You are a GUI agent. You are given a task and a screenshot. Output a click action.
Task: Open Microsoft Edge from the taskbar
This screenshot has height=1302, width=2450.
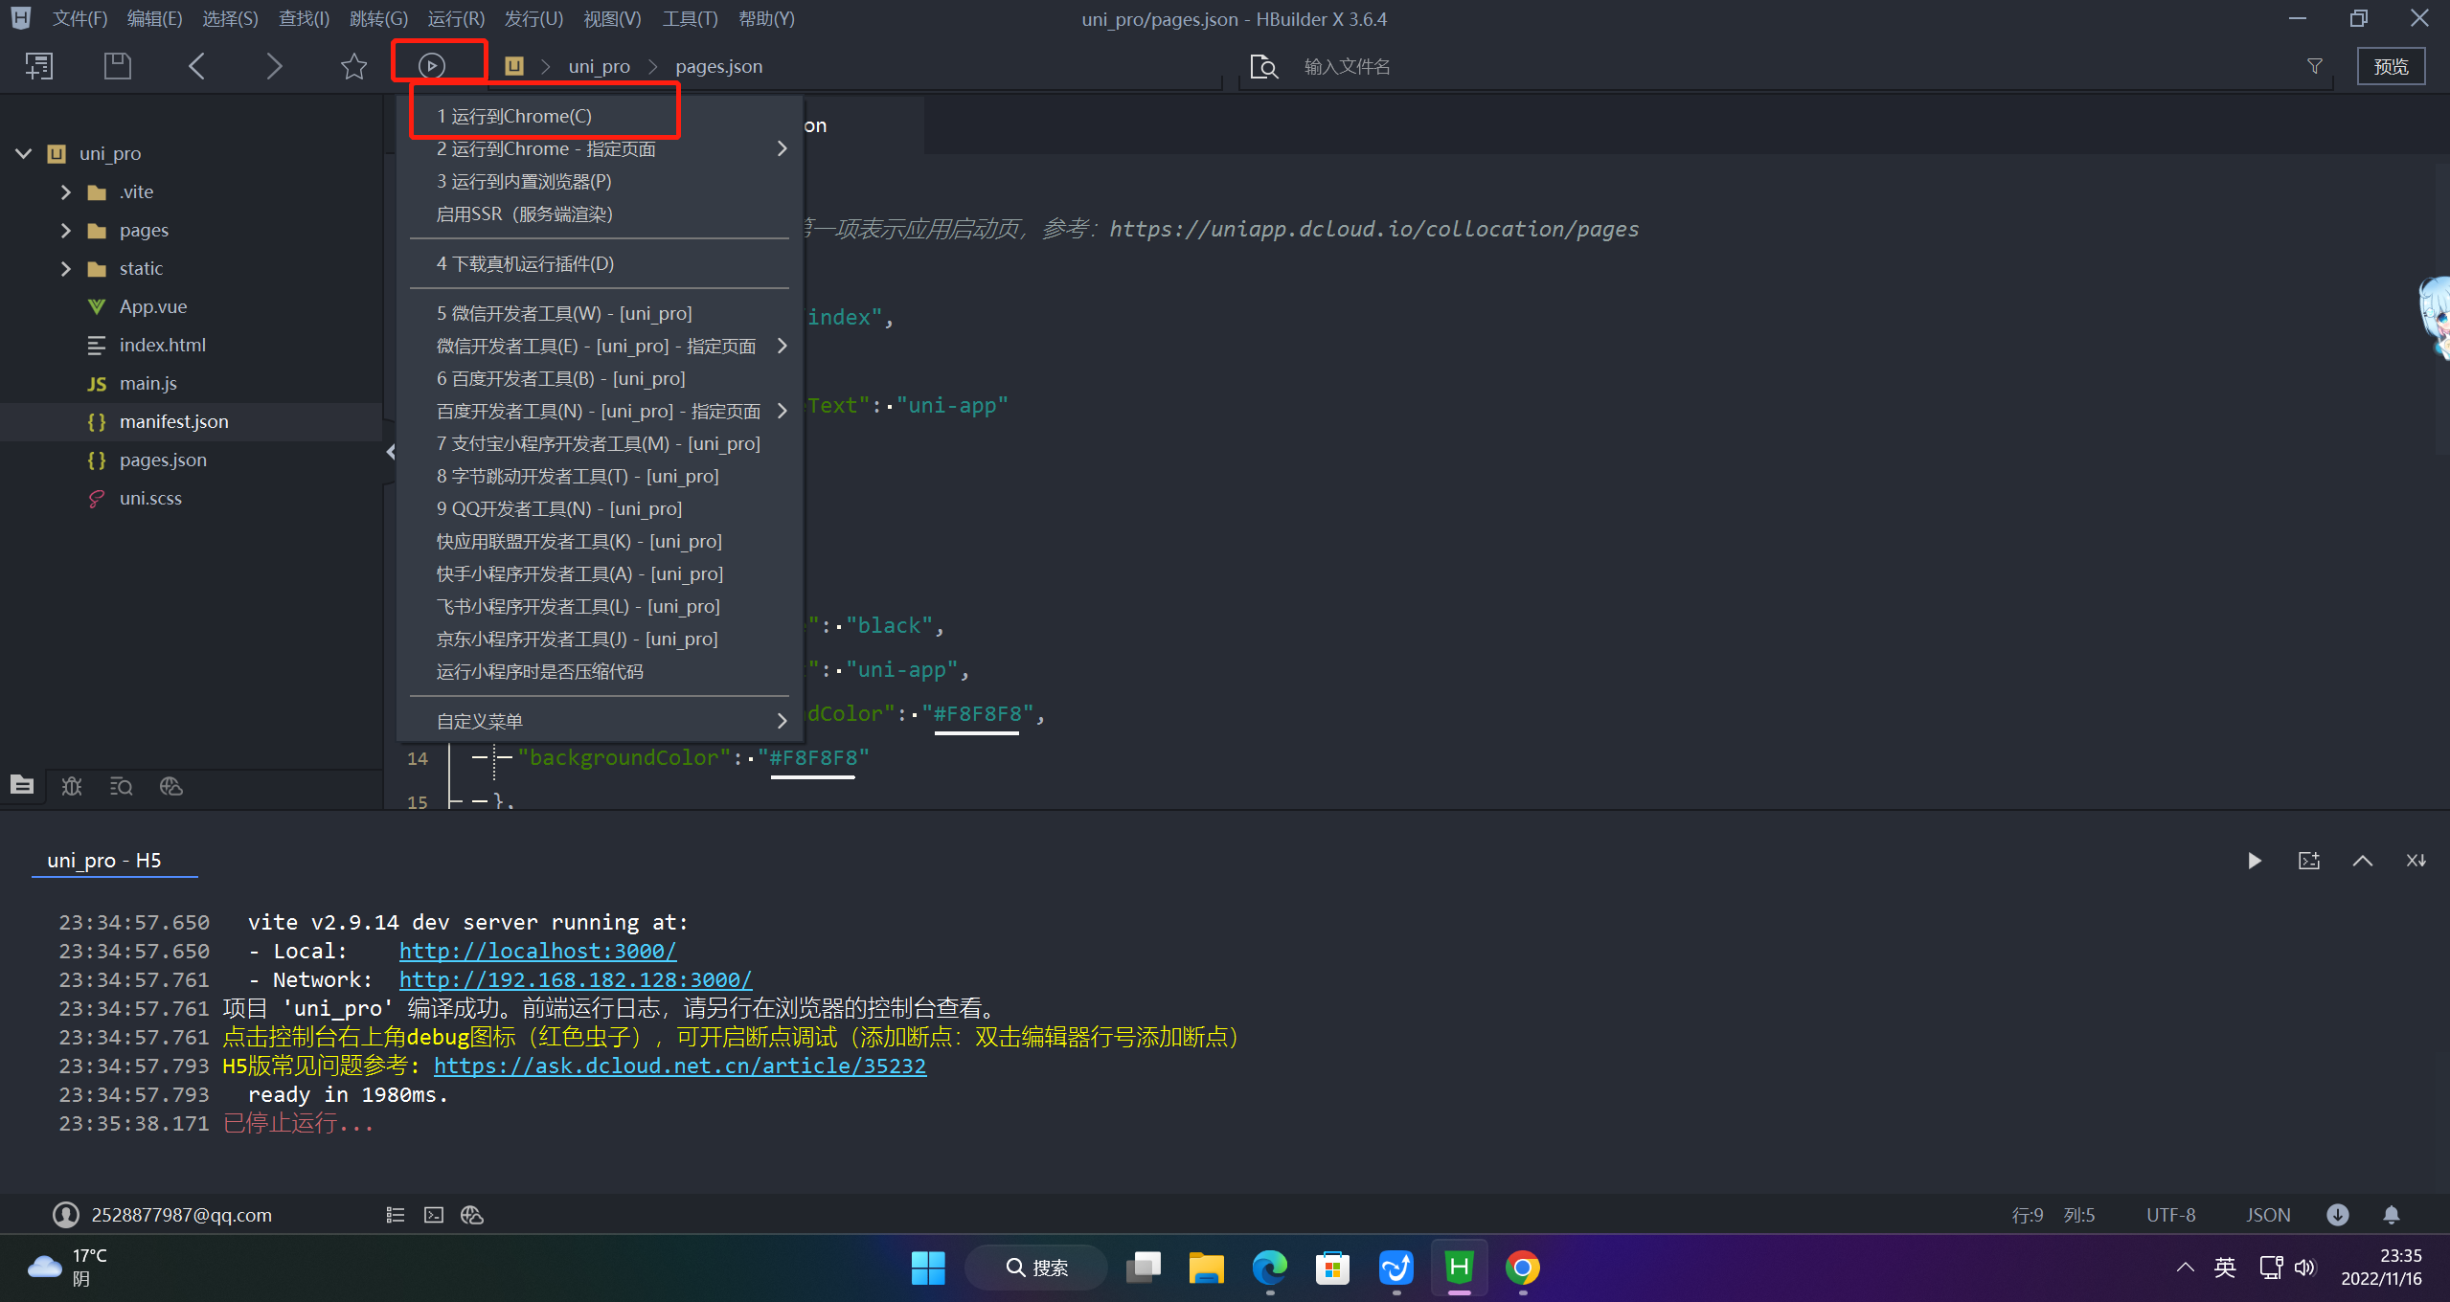1269,1268
